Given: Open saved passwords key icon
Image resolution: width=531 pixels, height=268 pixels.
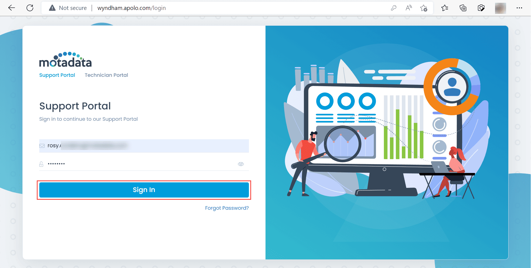Looking at the screenshot, I should [x=394, y=8].
